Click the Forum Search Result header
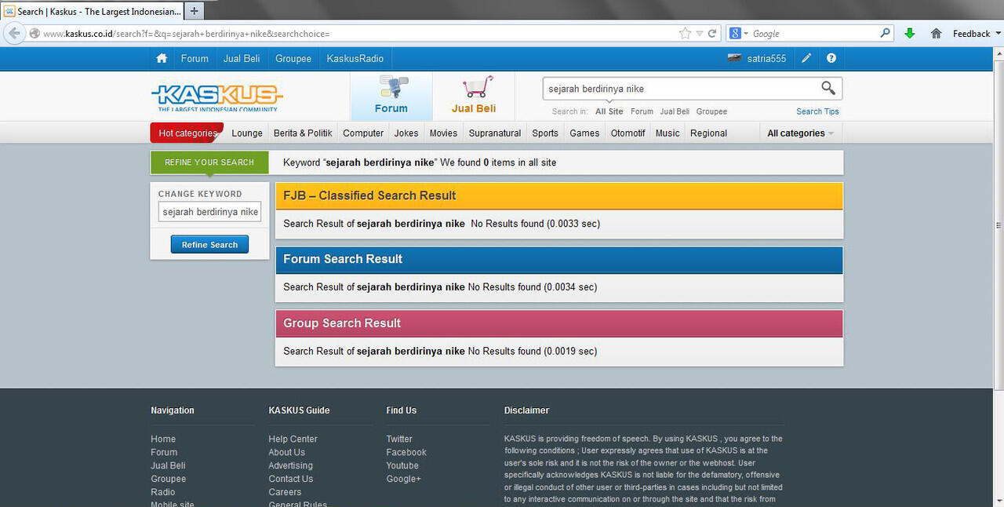The image size is (1004, 507). [559, 259]
